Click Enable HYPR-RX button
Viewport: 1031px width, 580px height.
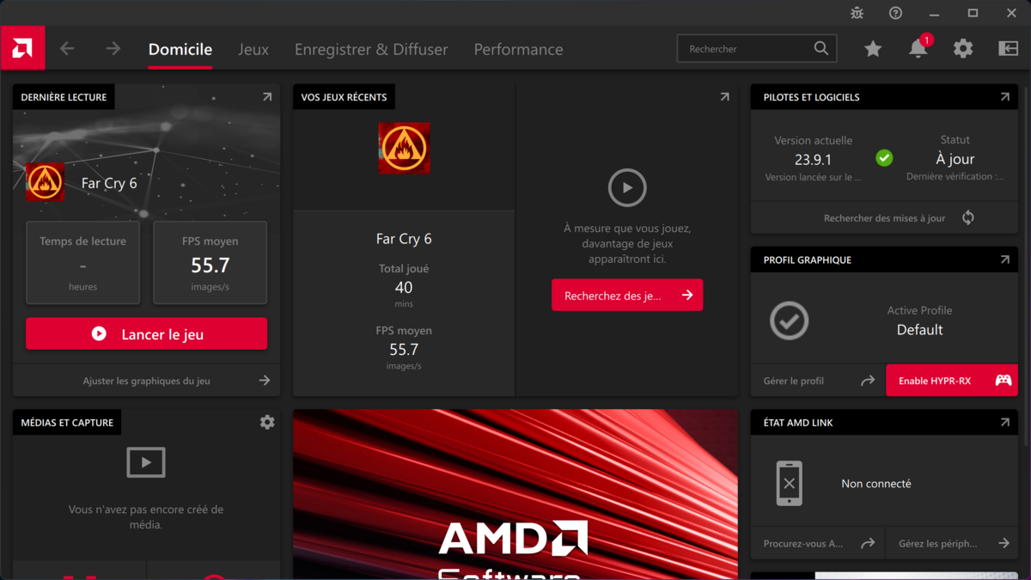(x=952, y=381)
